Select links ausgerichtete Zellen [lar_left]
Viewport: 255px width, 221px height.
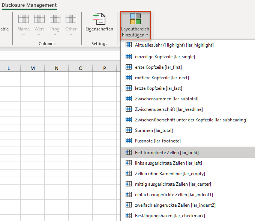pyautogui.click(x=188, y=163)
